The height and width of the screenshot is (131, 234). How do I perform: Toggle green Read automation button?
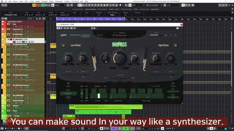pyautogui.click(x=43, y=5)
